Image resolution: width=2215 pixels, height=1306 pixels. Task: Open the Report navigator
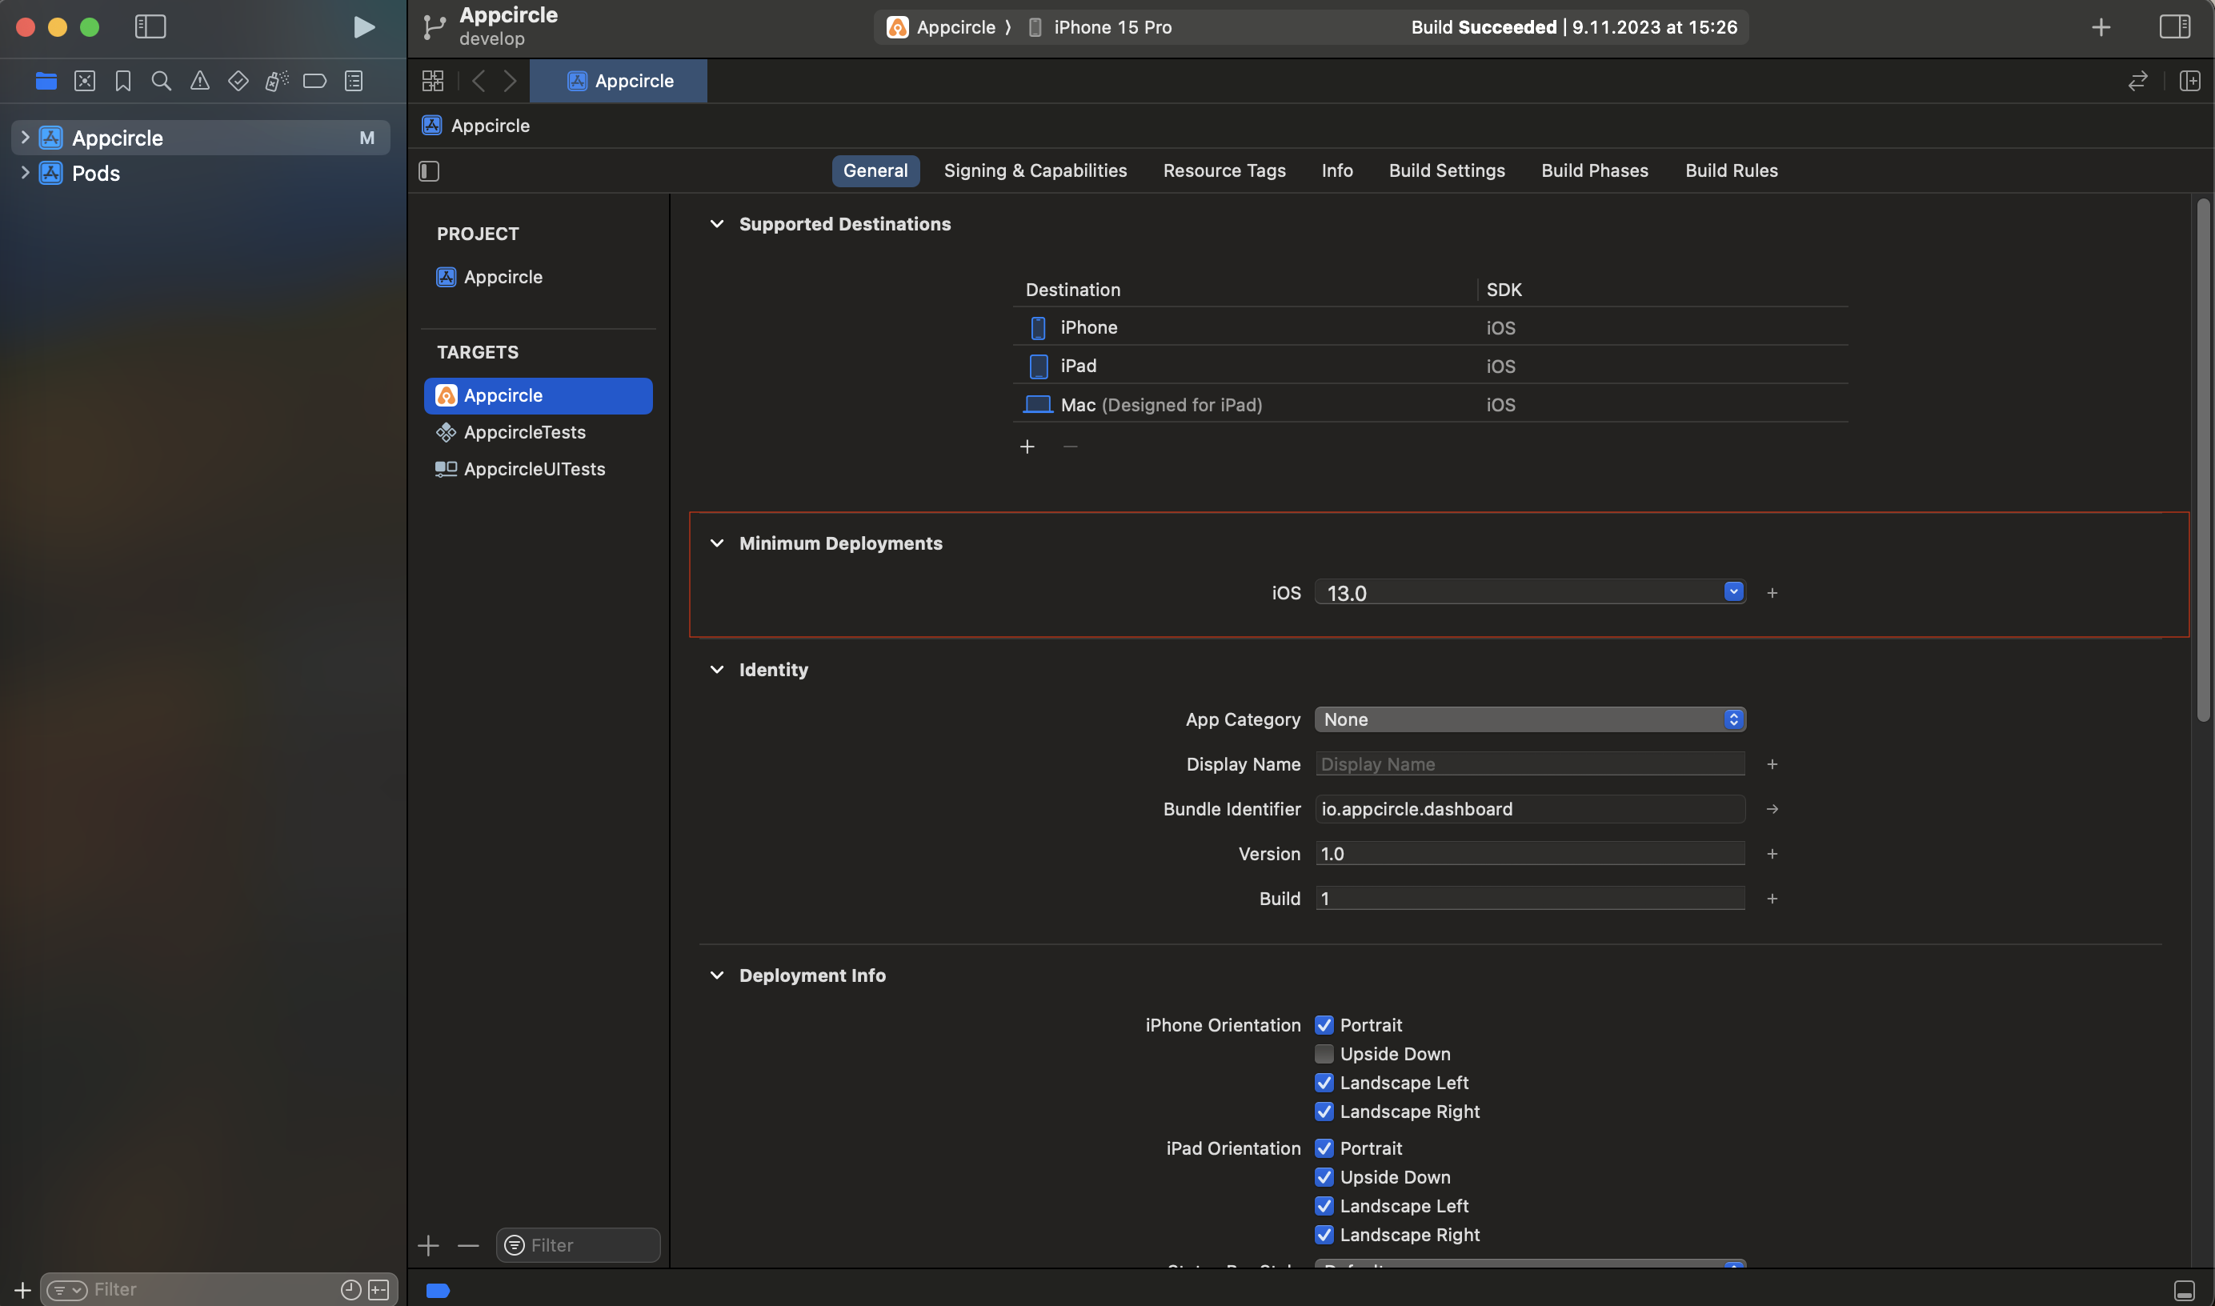coord(354,81)
